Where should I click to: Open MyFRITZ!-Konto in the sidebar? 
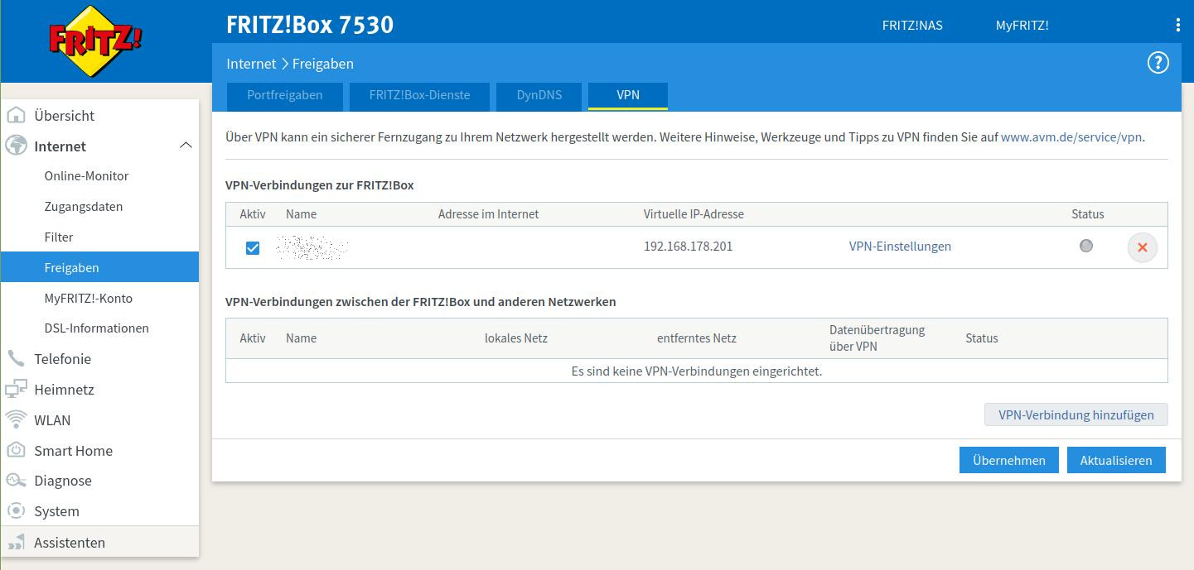coord(88,298)
